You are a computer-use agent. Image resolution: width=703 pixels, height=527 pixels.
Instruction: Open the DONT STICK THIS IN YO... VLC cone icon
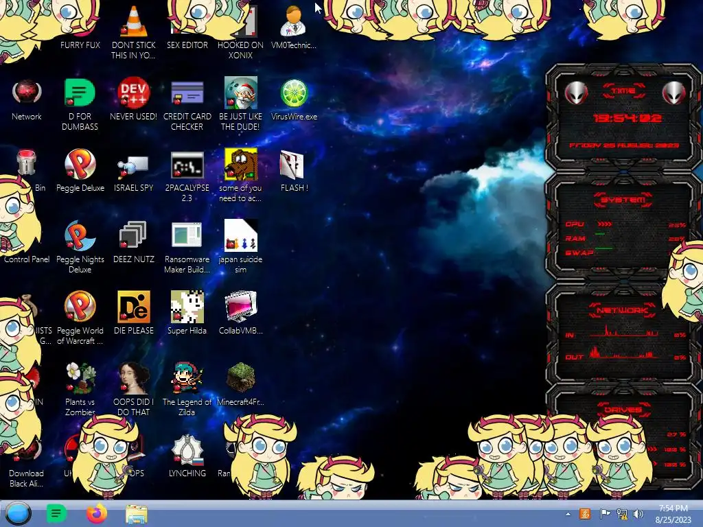click(x=134, y=21)
